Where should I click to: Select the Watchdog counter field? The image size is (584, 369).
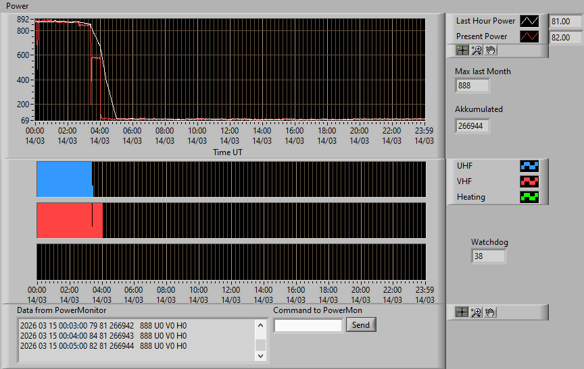point(488,256)
